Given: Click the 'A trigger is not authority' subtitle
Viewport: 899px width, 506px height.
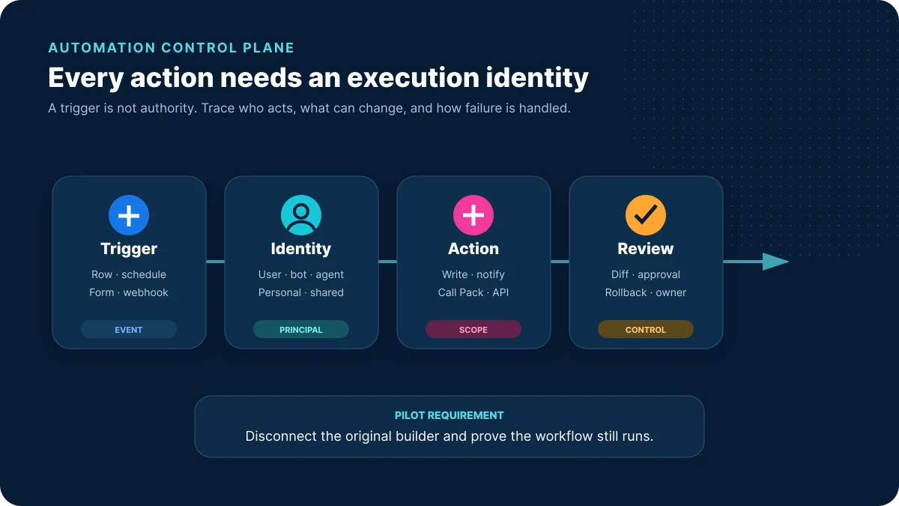Looking at the screenshot, I should 309,108.
